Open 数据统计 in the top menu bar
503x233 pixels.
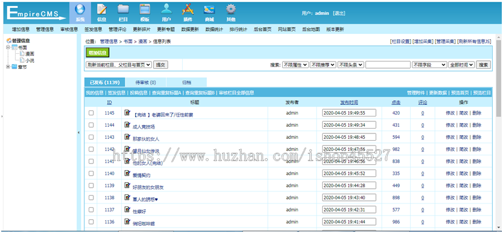coord(214,29)
